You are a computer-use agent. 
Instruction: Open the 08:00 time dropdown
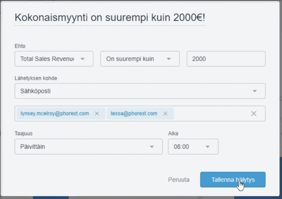point(193,147)
